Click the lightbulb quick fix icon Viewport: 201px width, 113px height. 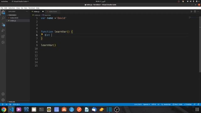coord(42,35)
